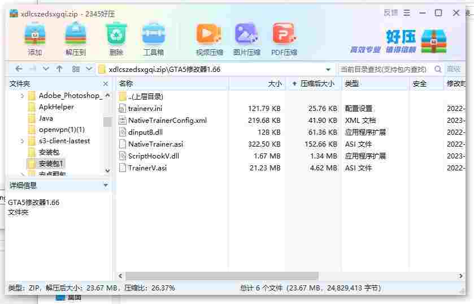Open the title bar hamburger menu
474x304 pixels.
coord(407,13)
